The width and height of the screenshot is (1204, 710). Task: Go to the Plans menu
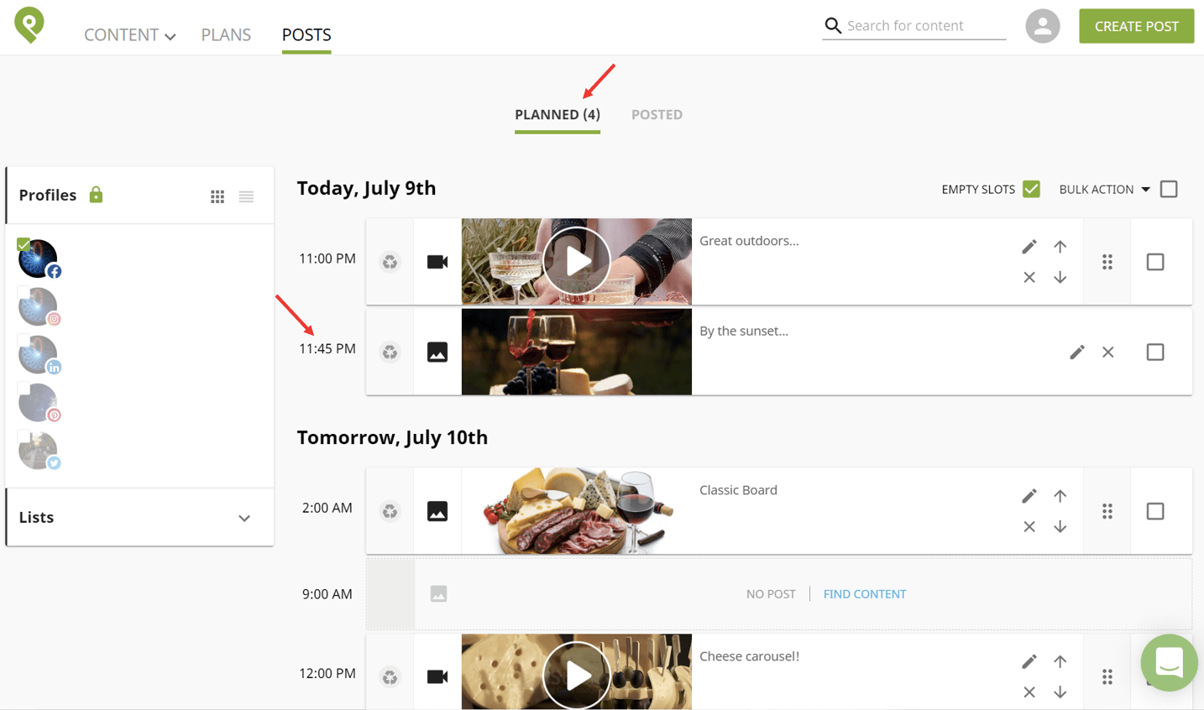[226, 35]
